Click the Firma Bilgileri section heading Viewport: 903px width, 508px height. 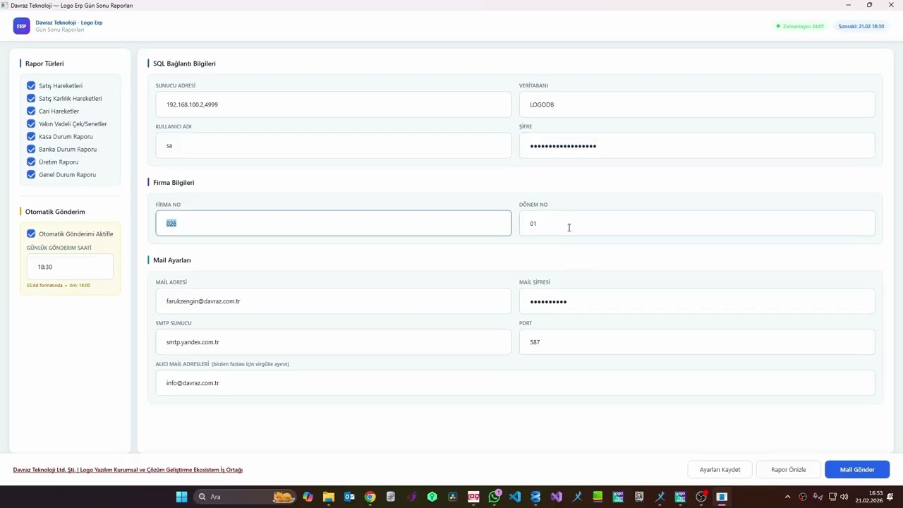(x=174, y=183)
